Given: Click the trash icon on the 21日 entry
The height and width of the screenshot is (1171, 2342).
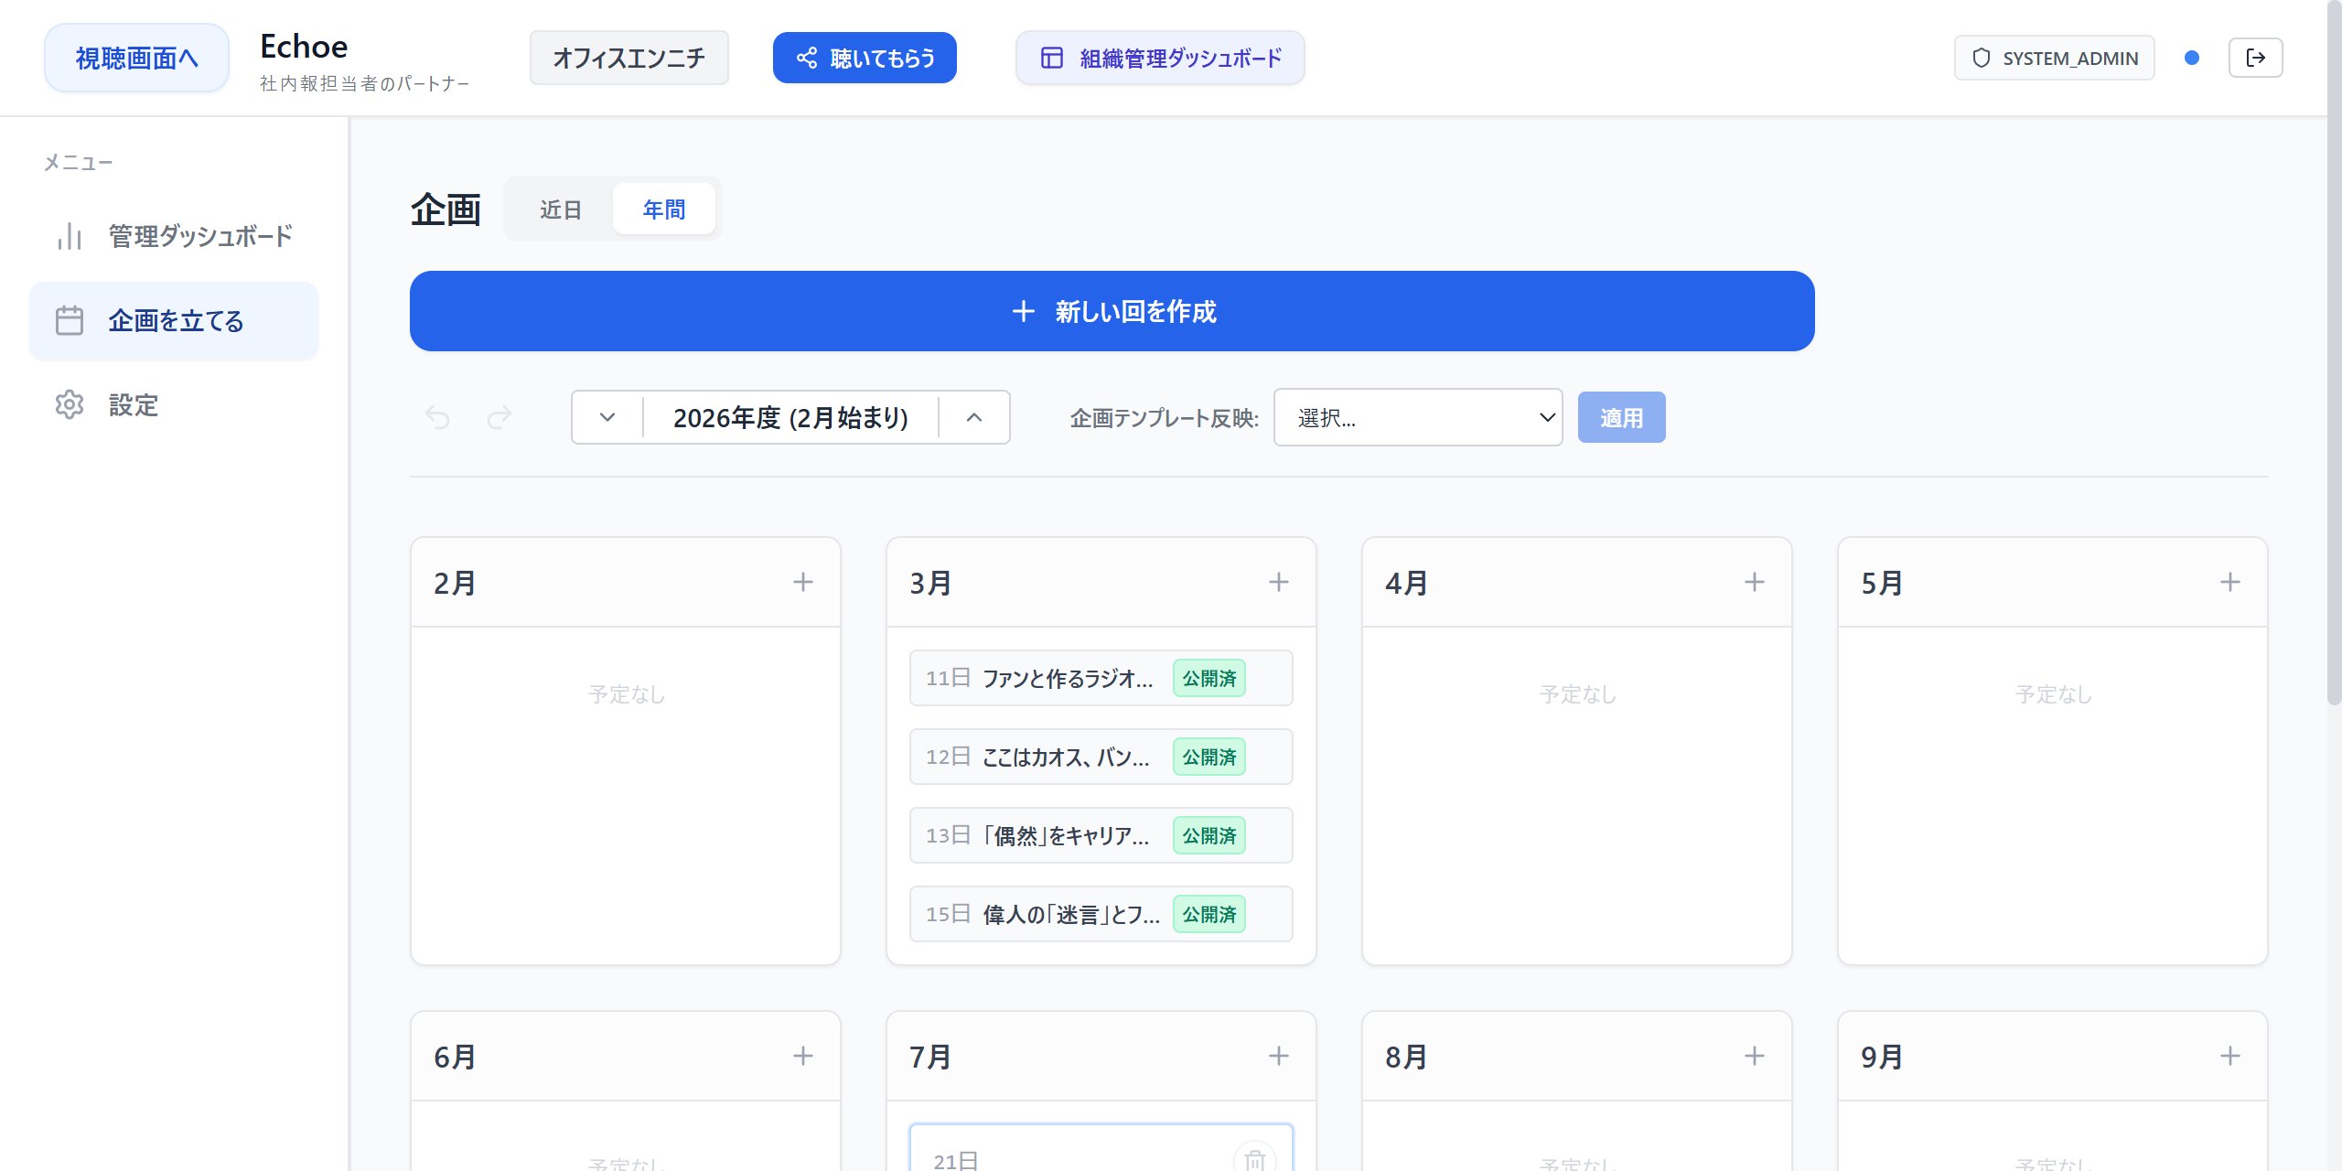Looking at the screenshot, I should 1254,1159.
